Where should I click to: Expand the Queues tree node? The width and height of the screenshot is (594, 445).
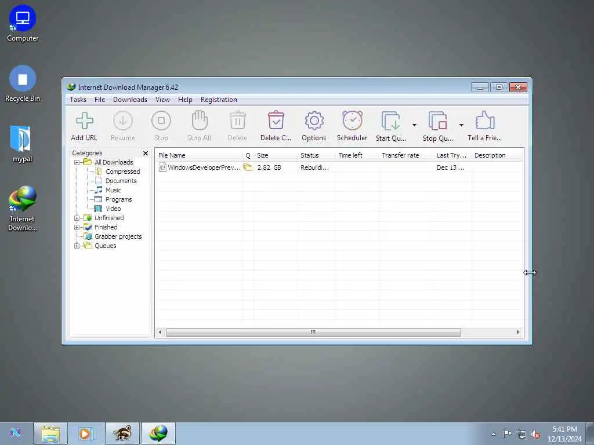(x=77, y=246)
